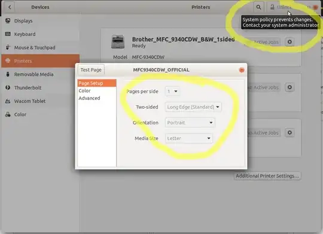
Task: Click the back arrow in Devices header
Action: (10, 7)
